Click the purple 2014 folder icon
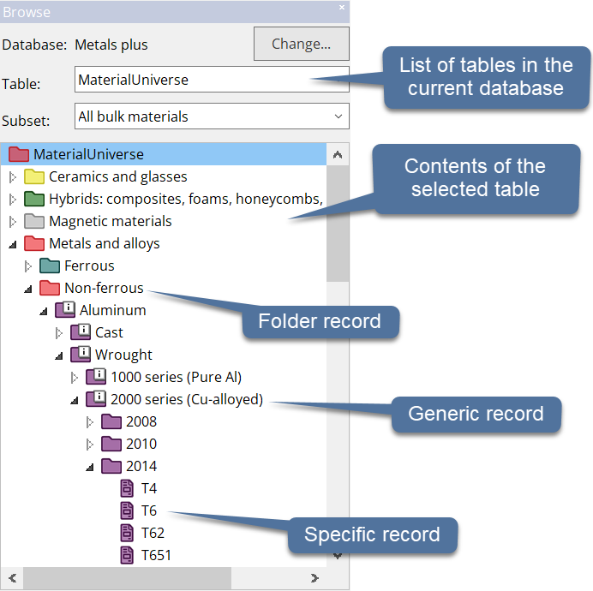This screenshot has width=593, height=591. 111,466
